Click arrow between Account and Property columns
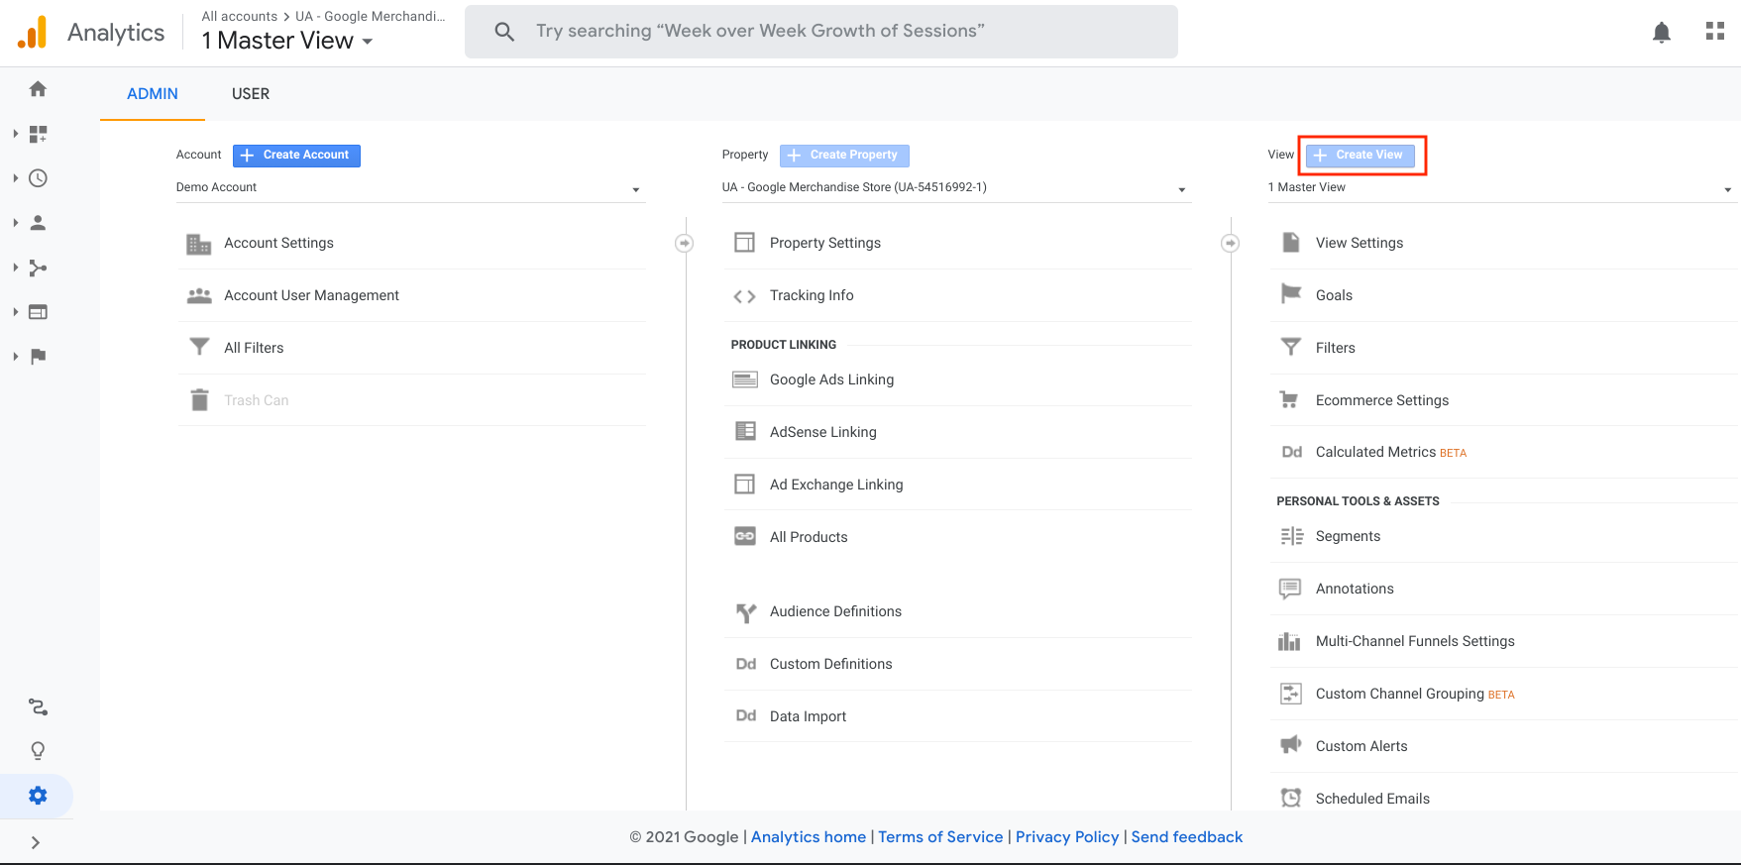This screenshot has height=865, width=1741. point(684,243)
